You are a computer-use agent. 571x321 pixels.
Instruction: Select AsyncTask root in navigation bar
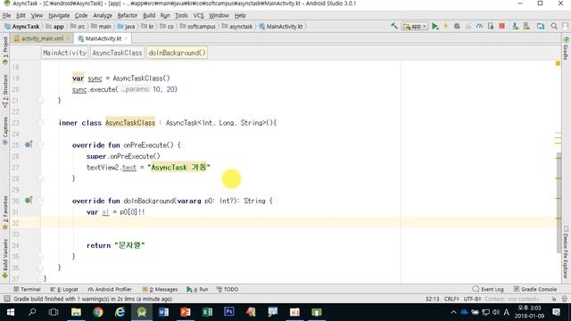[21, 26]
